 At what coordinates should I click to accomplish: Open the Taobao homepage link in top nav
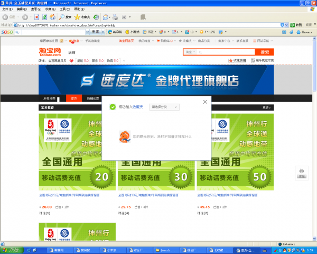click(126, 41)
